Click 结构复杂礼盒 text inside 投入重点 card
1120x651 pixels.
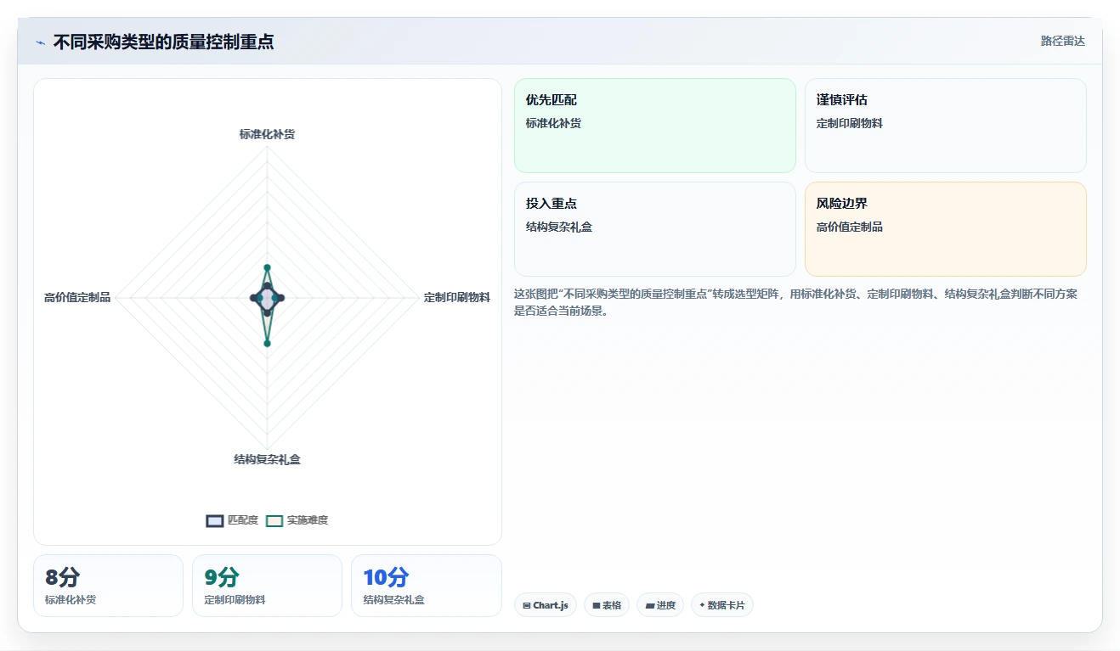pos(559,227)
